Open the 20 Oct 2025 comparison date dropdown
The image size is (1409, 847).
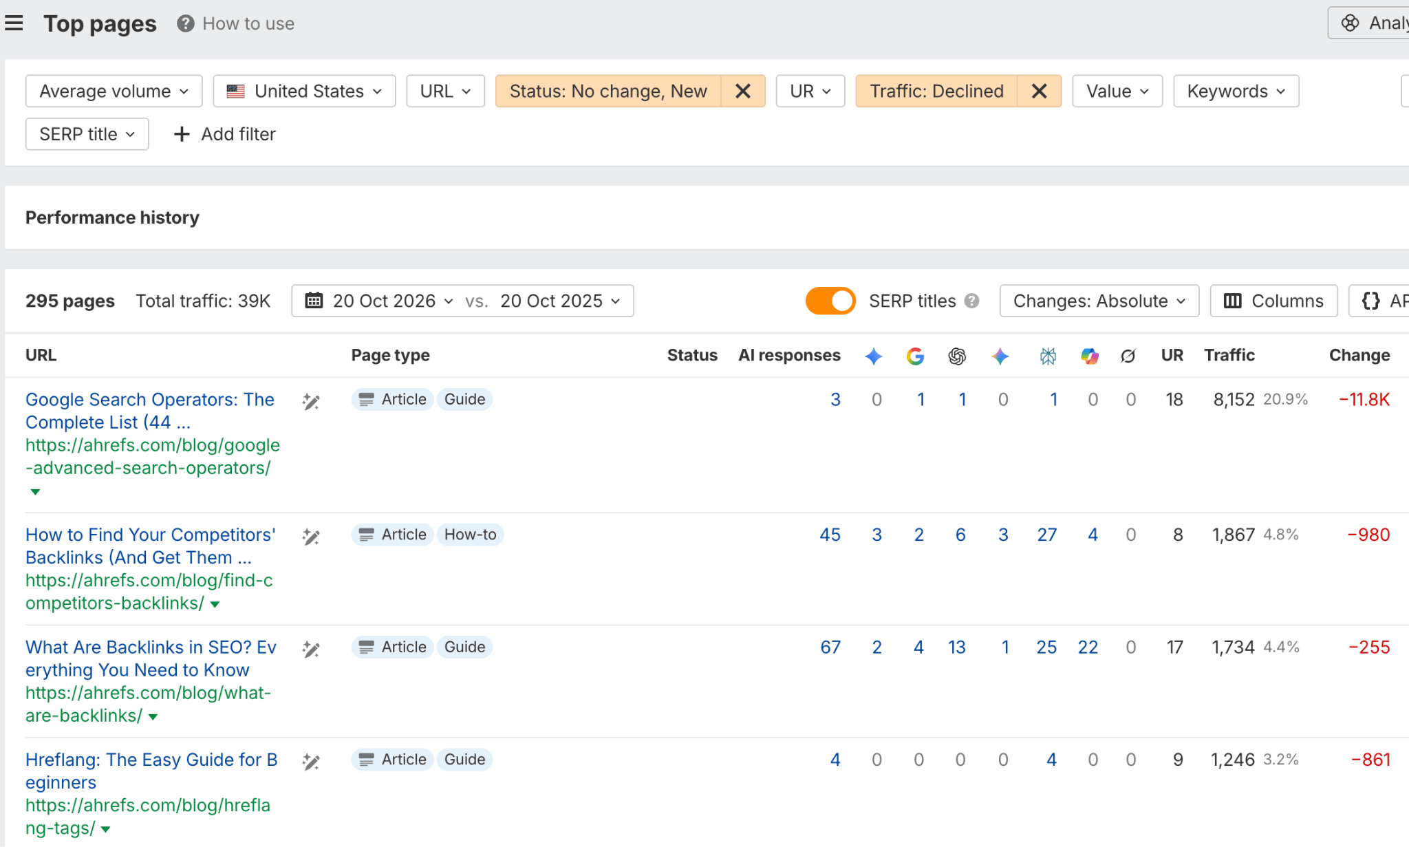pos(560,301)
